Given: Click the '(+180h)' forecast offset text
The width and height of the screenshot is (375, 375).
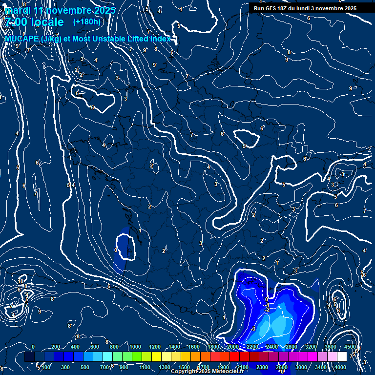Looking at the screenshot, I should (87, 22).
